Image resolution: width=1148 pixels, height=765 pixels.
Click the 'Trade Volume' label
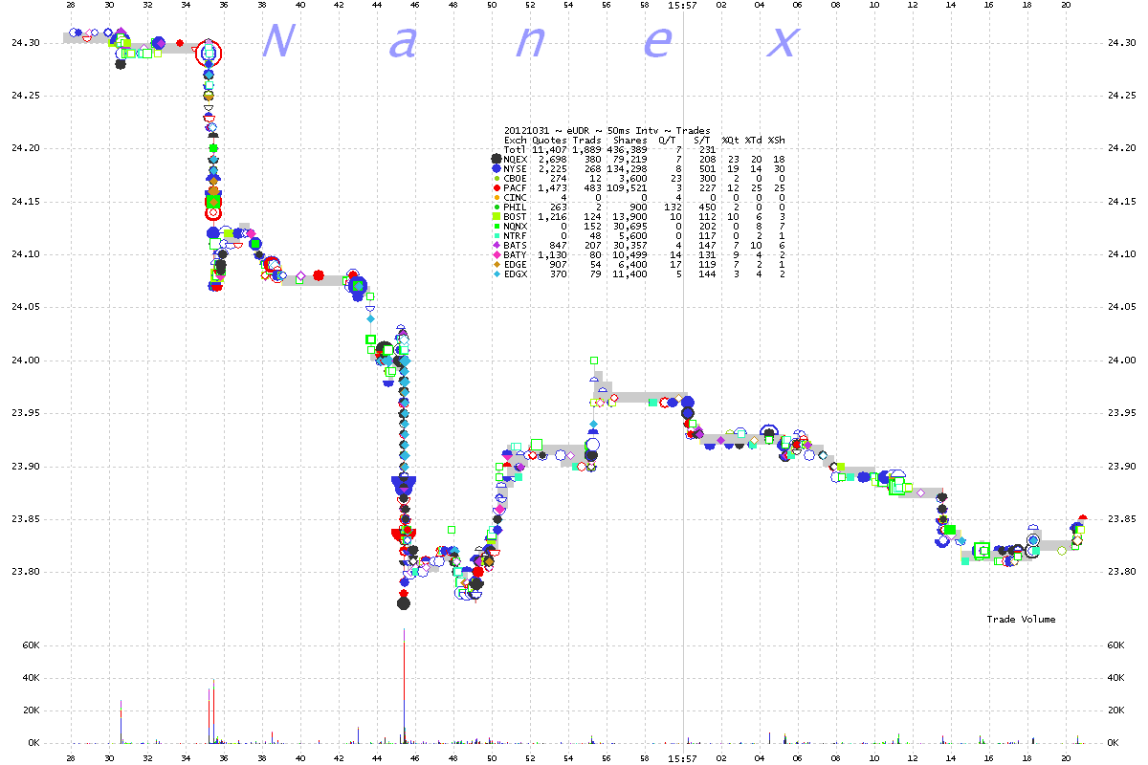pos(1021,620)
